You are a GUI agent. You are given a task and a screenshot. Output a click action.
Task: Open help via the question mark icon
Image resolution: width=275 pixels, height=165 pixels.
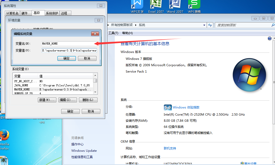pyautogui.click(x=269, y=38)
